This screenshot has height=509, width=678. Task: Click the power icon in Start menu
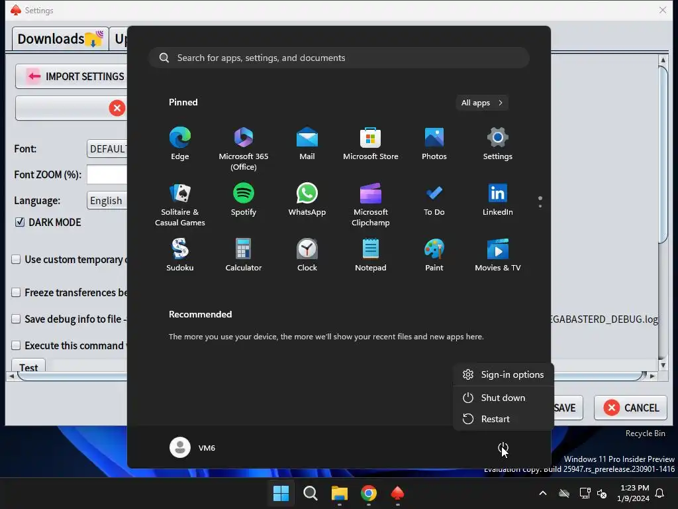pyautogui.click(x=503, y=448)
